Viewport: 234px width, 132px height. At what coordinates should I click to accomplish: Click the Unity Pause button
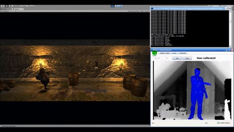click(x=117, y=6)
